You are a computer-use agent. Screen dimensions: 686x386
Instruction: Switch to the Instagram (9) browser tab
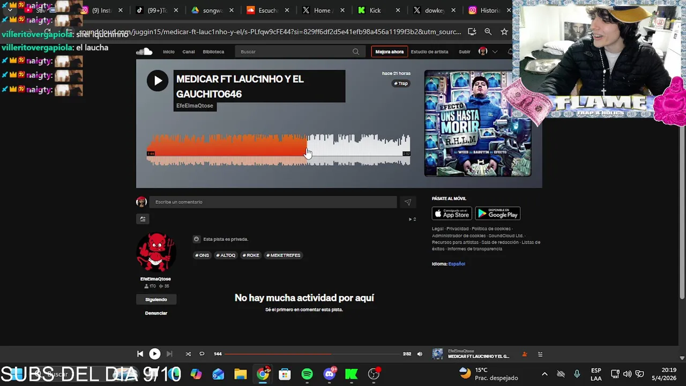pos(102,10)
